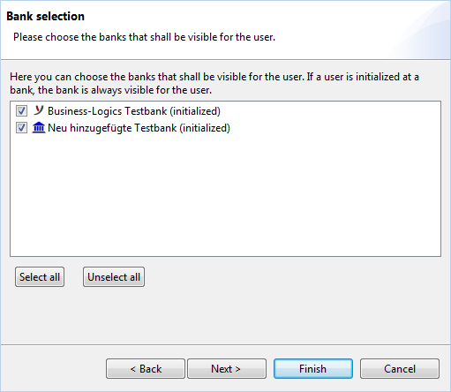The height and width of the screenshot is (392, 451).
Task: Select the Business-Logics Testbank list entry label
Action: 134,111
